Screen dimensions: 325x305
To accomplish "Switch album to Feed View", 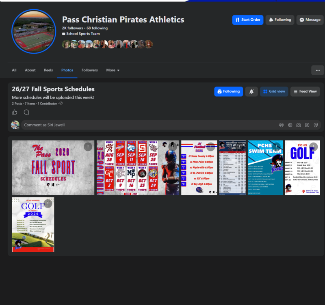I will [305, 91].
